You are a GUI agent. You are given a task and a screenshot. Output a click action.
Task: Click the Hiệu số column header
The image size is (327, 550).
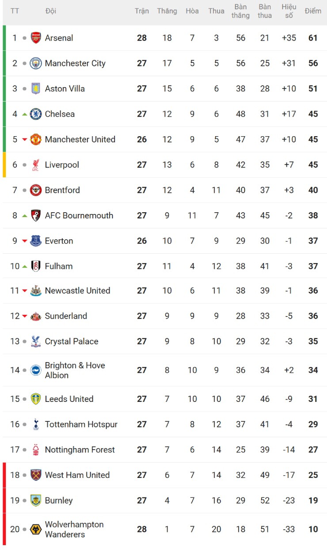pos(289,11)
